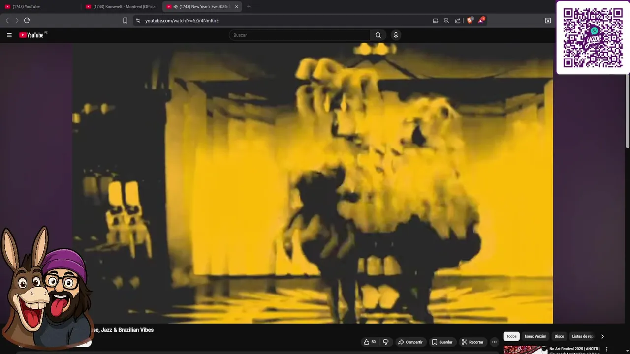
Task: Click the search magnifier button
Action: click(x=378, y=35)
